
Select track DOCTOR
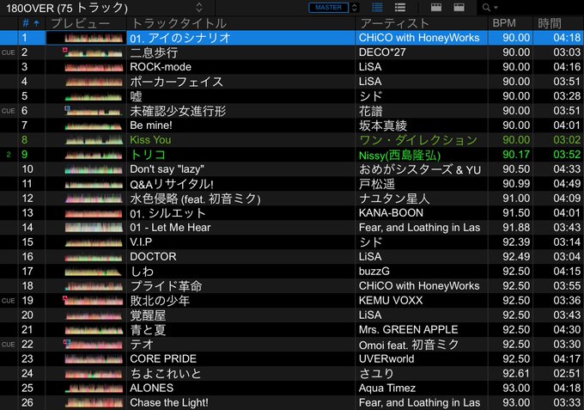click(x=153, y=257)
